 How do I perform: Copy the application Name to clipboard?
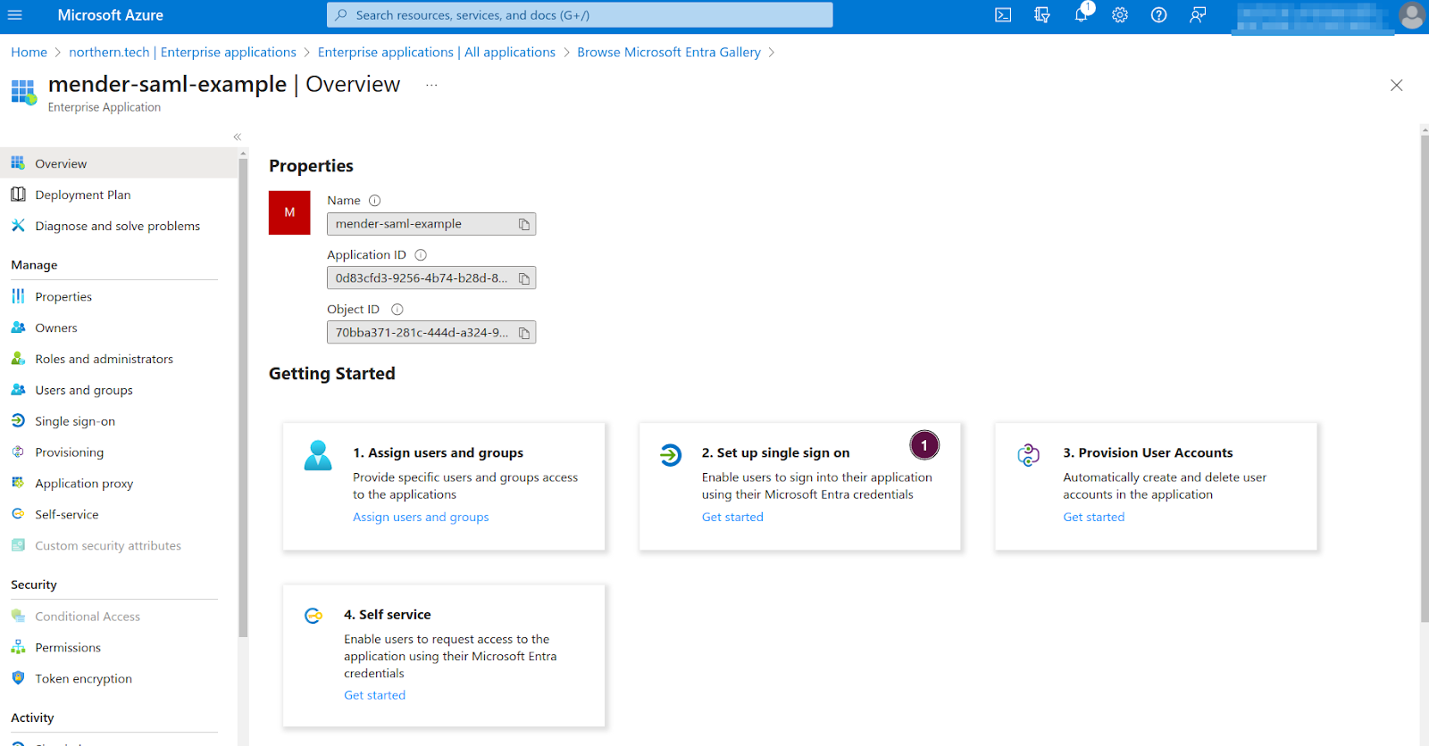[524, 225]
